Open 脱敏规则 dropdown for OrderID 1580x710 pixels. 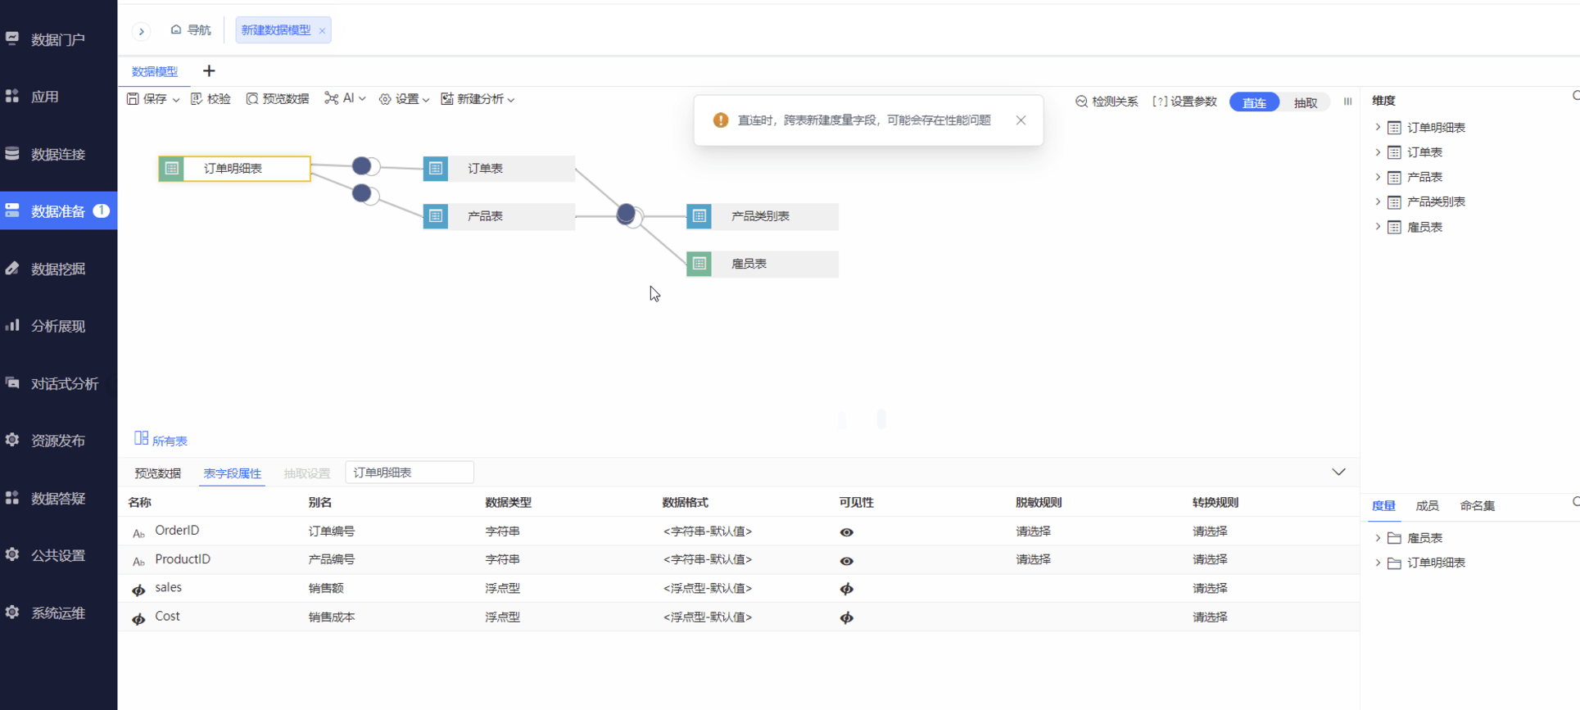click(x=1034, y=531)
